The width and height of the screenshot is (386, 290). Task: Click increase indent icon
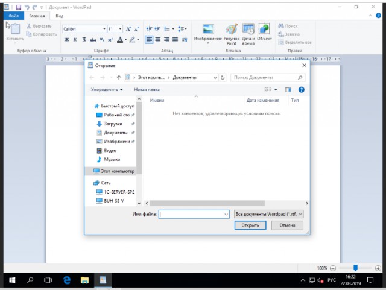[157, 29]
